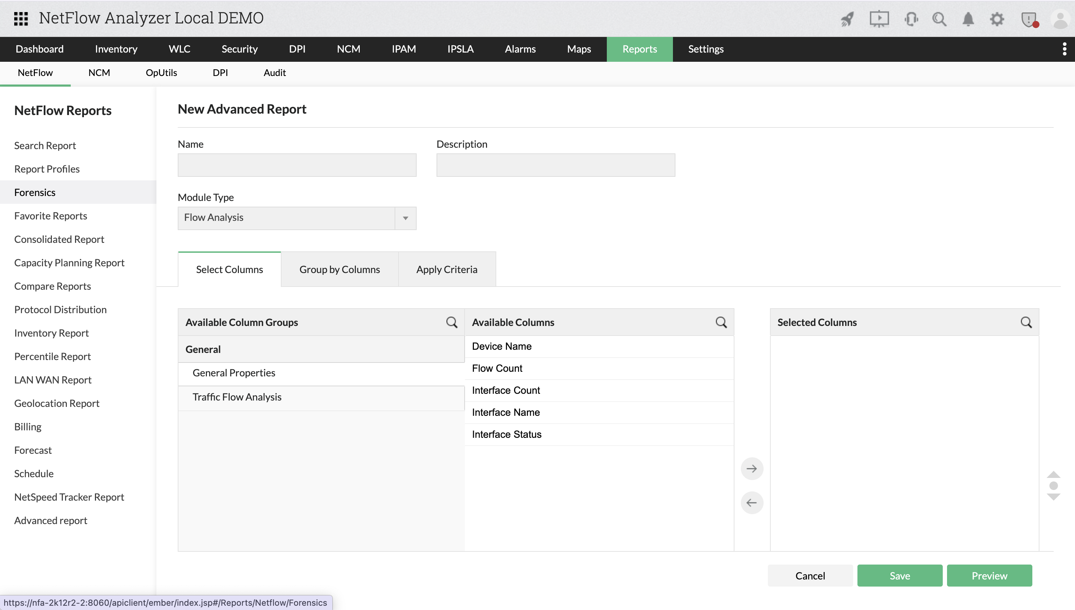Click the rocket getting-started icon
The height and width of the screenshot is (610, 1075).
click(x=847, y=19)
